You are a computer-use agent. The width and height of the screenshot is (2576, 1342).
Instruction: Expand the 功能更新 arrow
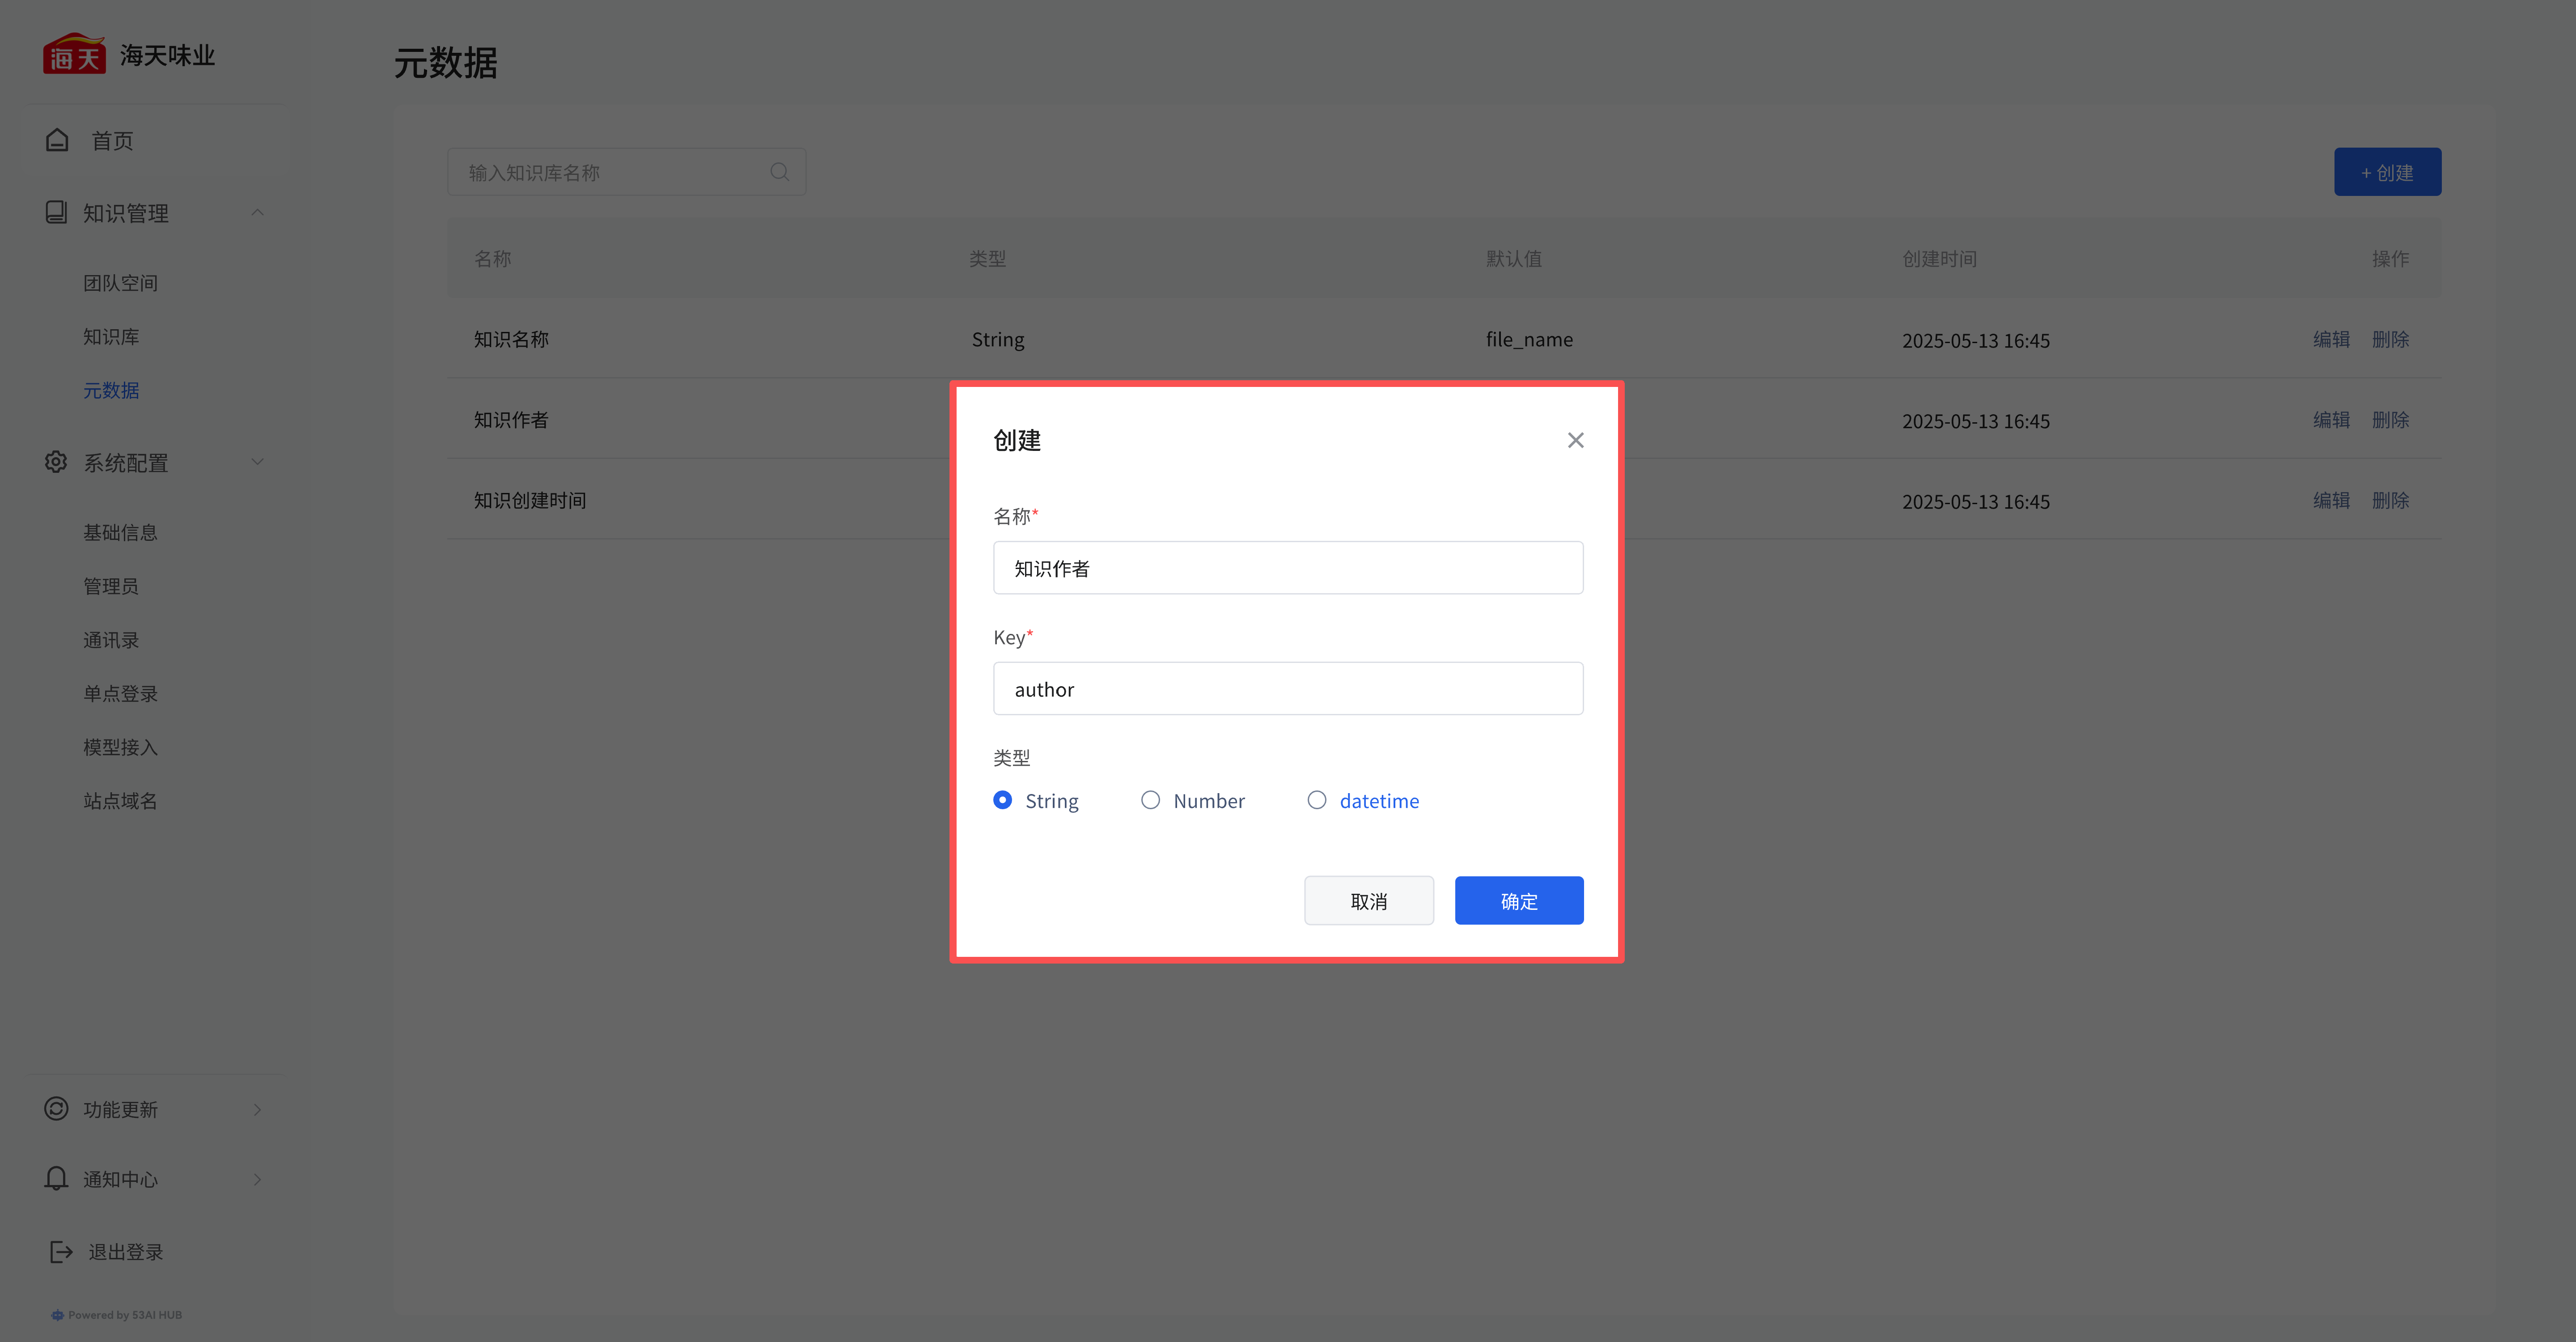pyautogui.click(x=257, y=1109)
